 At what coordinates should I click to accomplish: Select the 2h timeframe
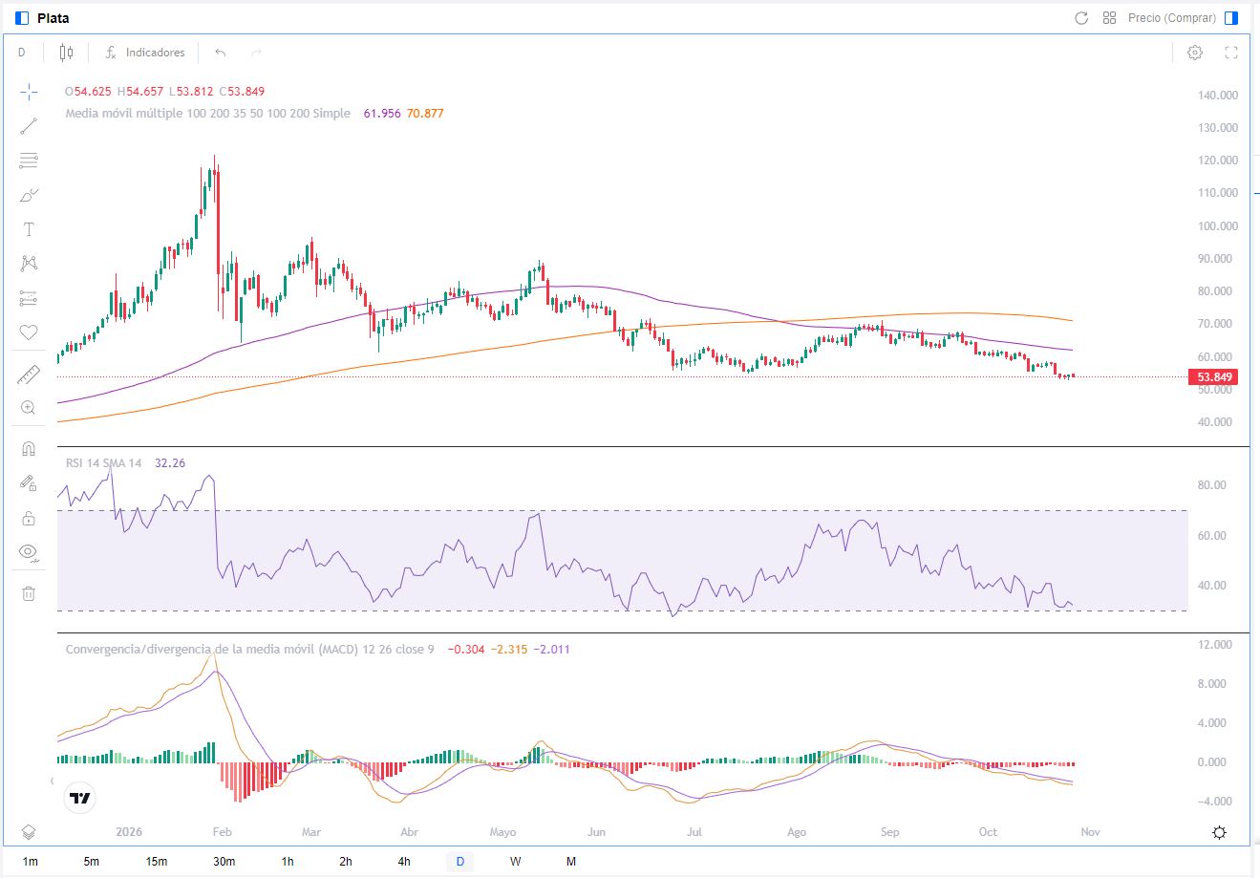tap(346, 862)
